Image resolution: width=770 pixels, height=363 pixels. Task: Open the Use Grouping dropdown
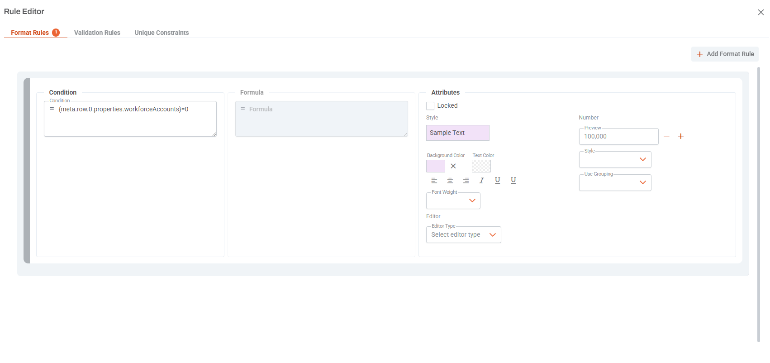click(615, 182)
